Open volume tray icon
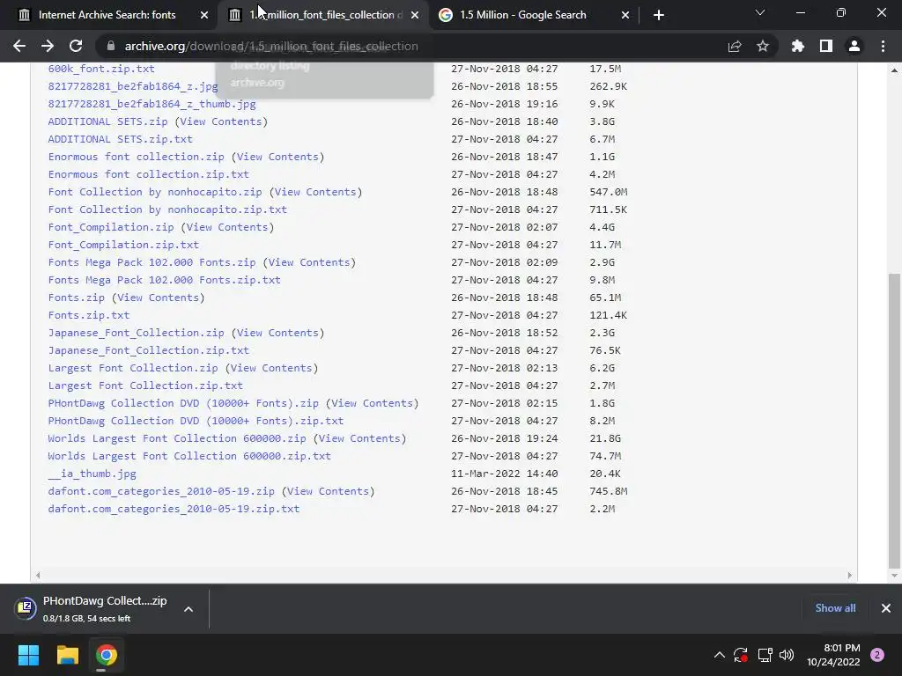Image resolution: width=902 pixels, height=676 pixels. [787, 655]
